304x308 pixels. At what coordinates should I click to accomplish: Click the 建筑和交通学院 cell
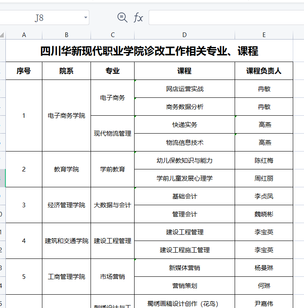click(x=66, y=241)
